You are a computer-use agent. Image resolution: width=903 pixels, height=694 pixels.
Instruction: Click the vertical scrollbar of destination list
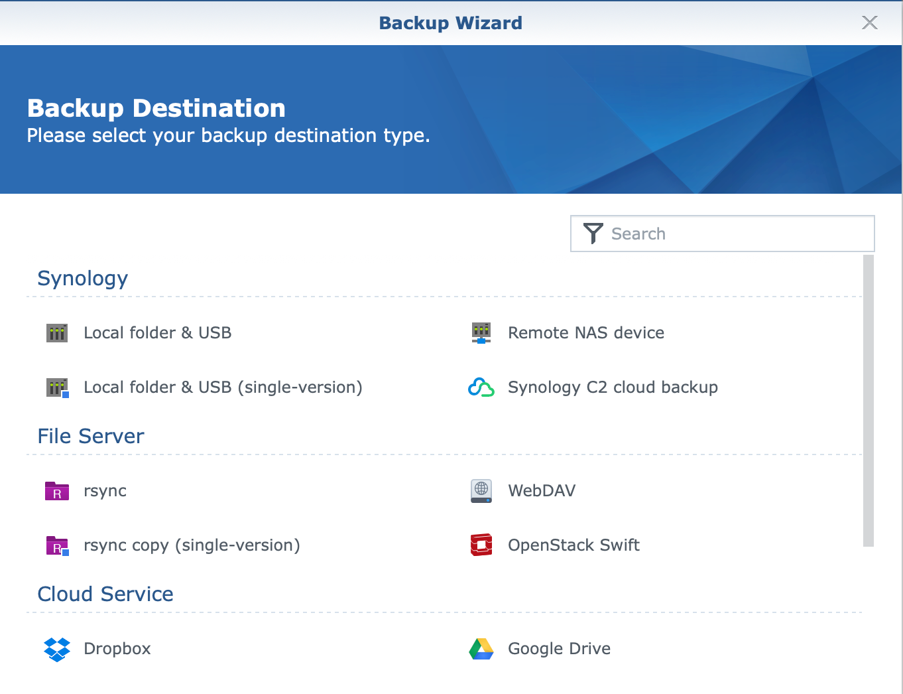(x=869, y=401)
